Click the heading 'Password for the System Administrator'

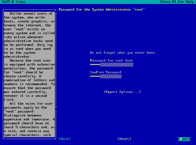coord(95,9)
